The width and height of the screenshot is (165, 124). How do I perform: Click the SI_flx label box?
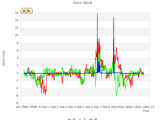[x=27, y=11]
